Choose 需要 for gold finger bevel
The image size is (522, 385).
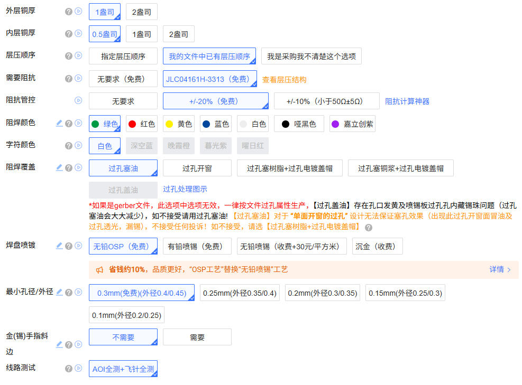(x=197, y=337)
